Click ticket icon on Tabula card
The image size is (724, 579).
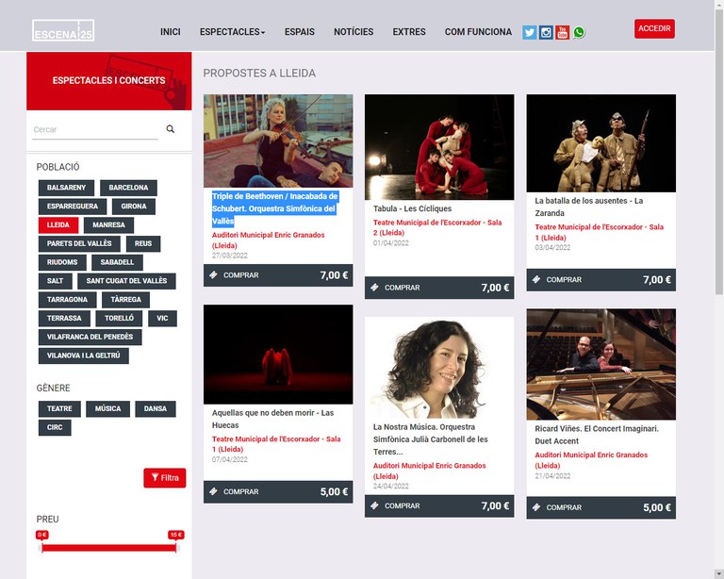click(375, 288)
